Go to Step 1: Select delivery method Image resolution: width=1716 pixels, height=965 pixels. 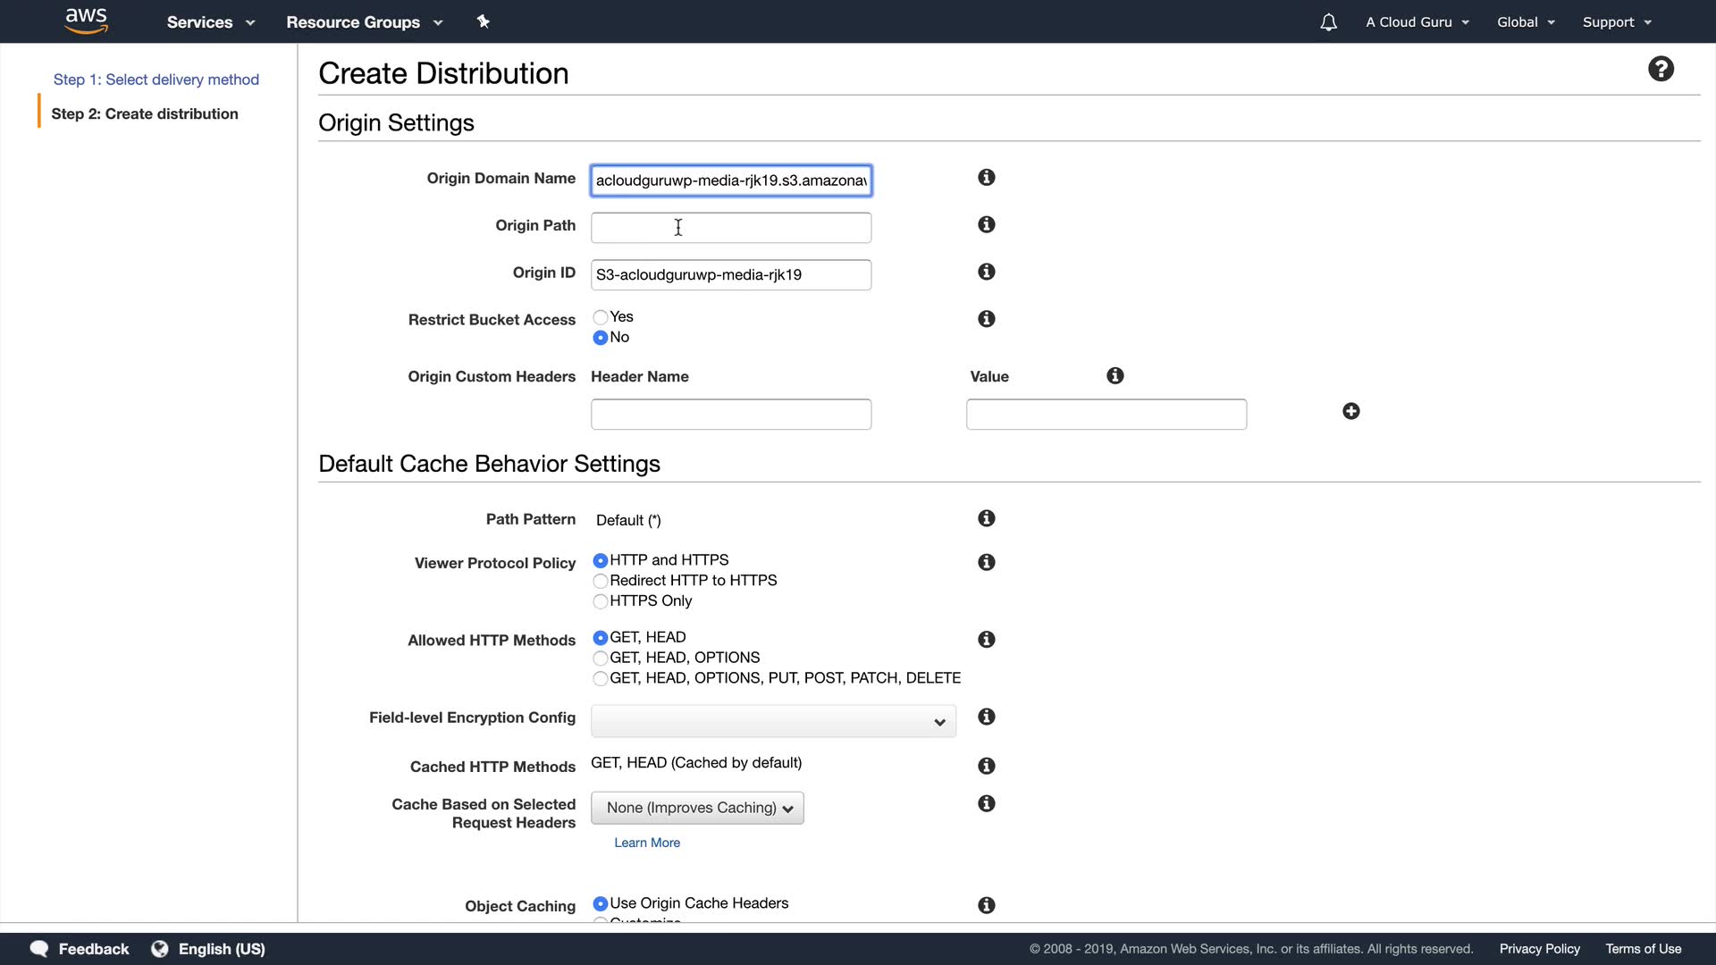click(156, 80)
